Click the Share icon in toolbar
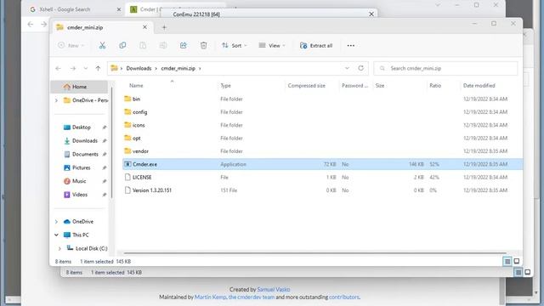 (184, 45)
